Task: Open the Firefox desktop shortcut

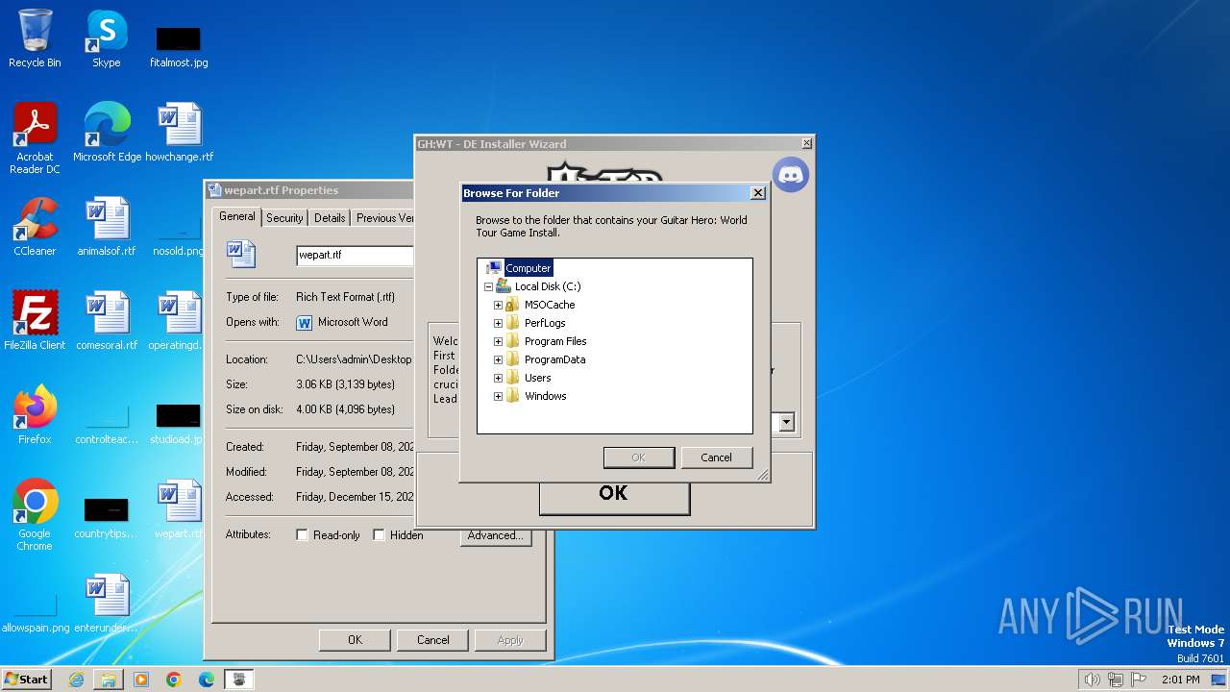Action: [x=35, y=415]
